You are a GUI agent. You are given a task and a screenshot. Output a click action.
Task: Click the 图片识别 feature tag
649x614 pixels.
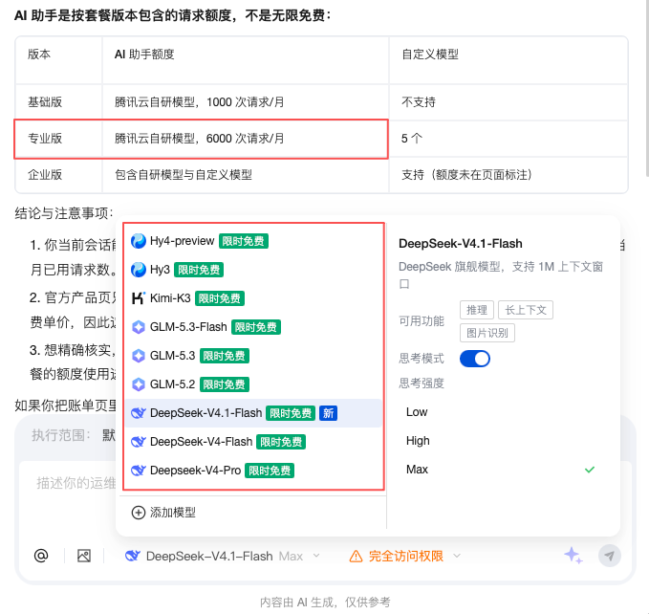487,333
